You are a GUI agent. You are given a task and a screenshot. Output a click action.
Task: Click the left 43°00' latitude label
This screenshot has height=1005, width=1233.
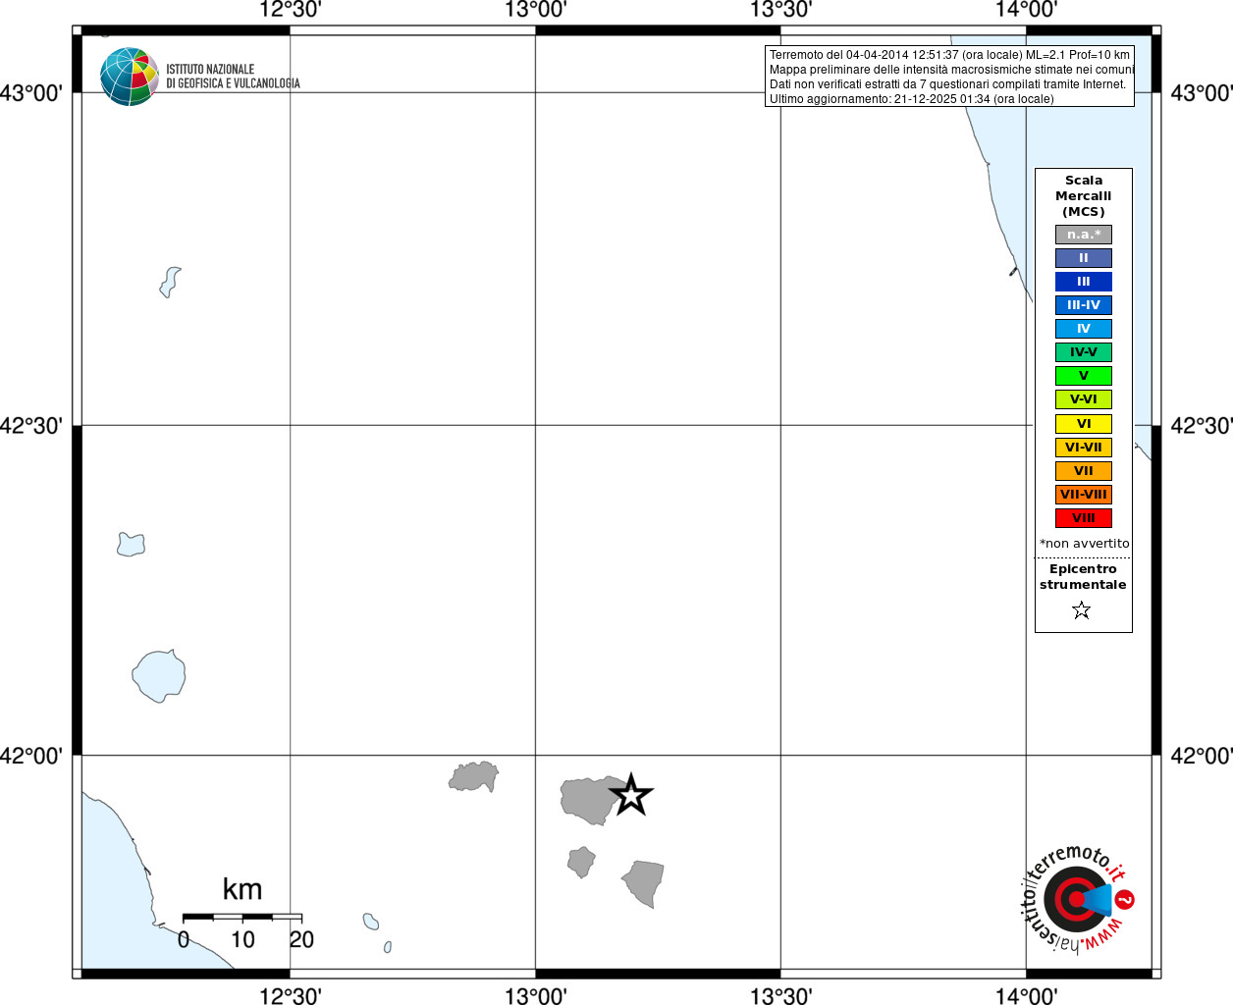pyautogui.click(x=31, y=93)
